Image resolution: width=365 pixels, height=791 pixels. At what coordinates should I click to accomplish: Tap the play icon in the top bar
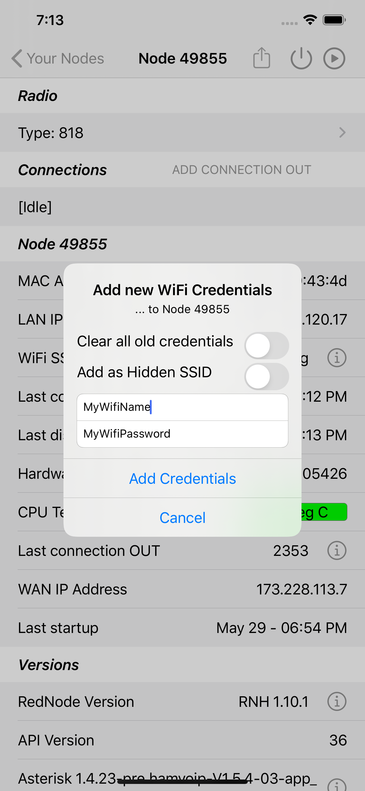coord(334,58)
